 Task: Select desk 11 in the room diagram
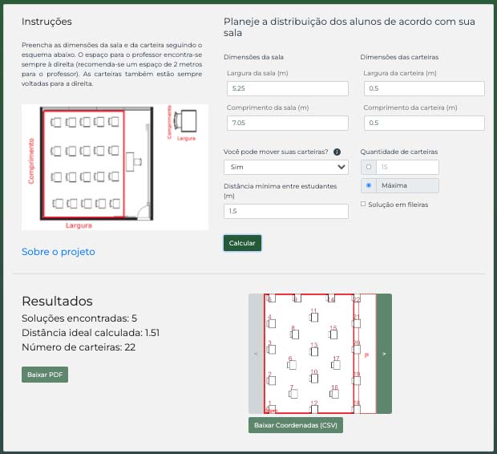(x=313, y=318)
